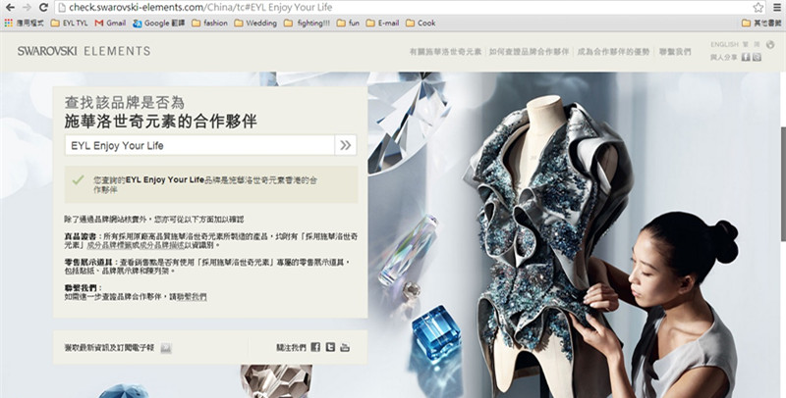Click the 獲取最新資訊及訂閱電子報 text

109,347
